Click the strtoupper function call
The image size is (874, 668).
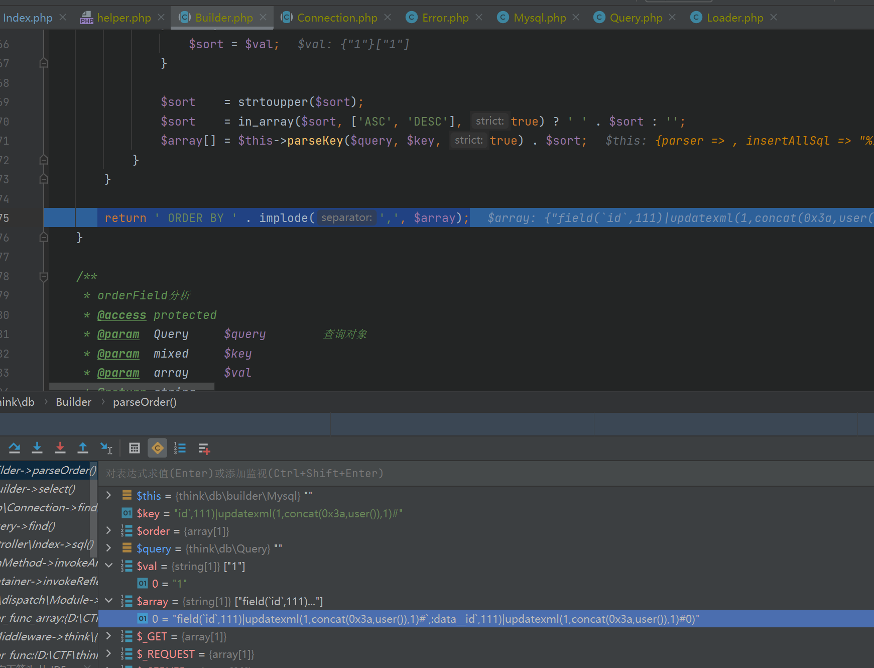[x=273, y=102]
